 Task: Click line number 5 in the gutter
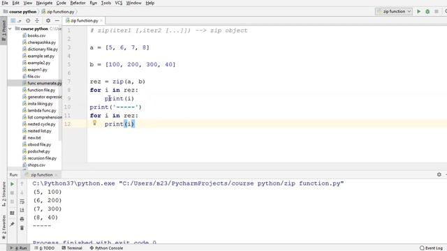68,65
